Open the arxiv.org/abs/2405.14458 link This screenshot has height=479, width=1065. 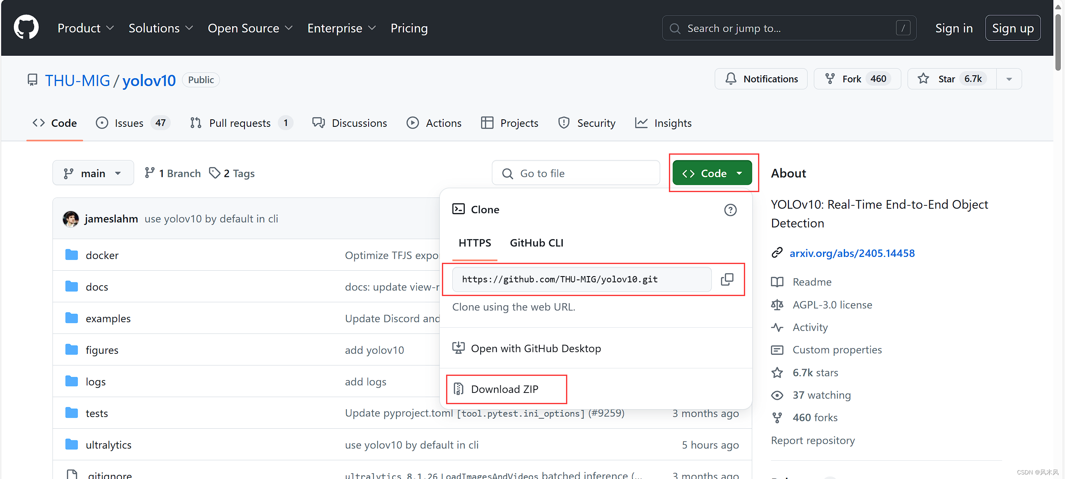tap(852, 253)
